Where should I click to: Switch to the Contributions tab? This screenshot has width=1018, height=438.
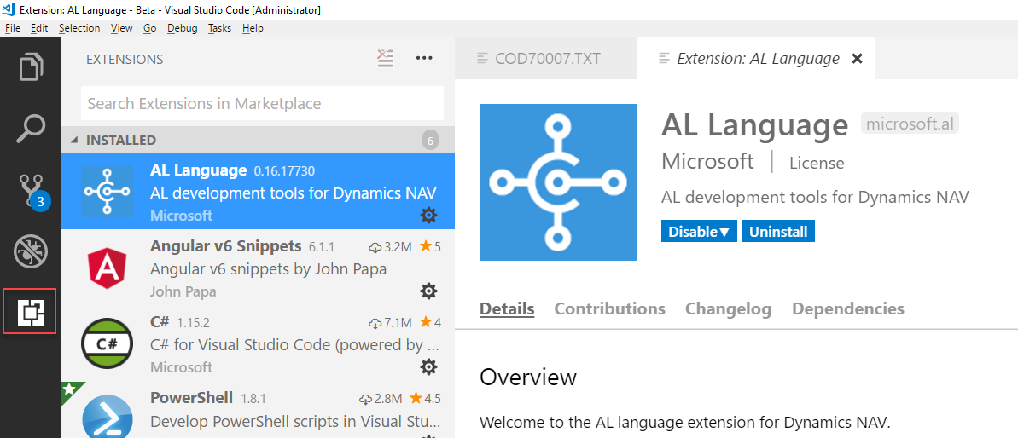coord(609,308)
